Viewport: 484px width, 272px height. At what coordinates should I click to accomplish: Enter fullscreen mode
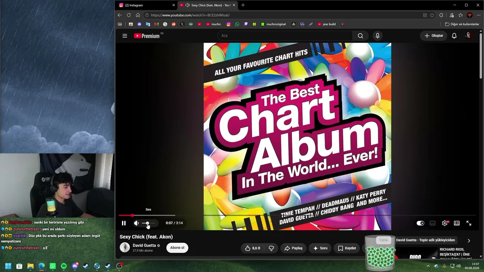[x=469, y=223]
